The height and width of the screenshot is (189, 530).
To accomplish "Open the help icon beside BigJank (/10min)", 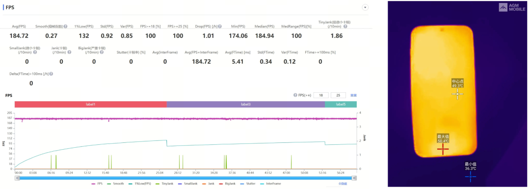I will point(102,52).
